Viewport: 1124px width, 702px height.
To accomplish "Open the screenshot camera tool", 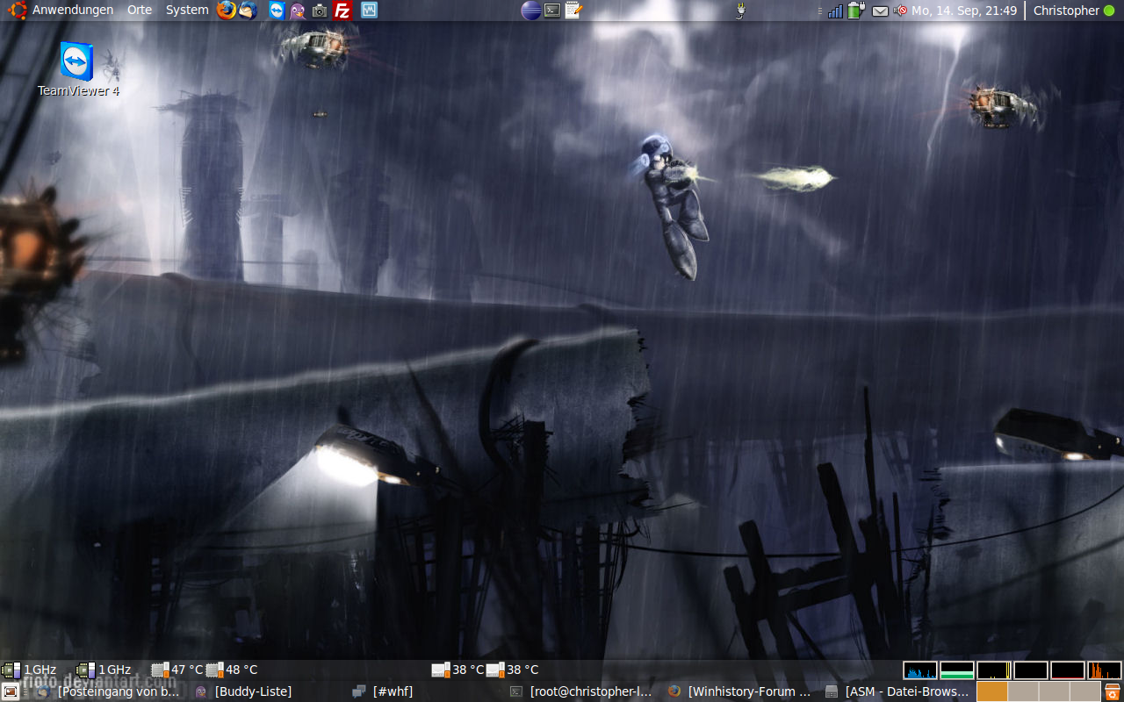I will 320,11.
